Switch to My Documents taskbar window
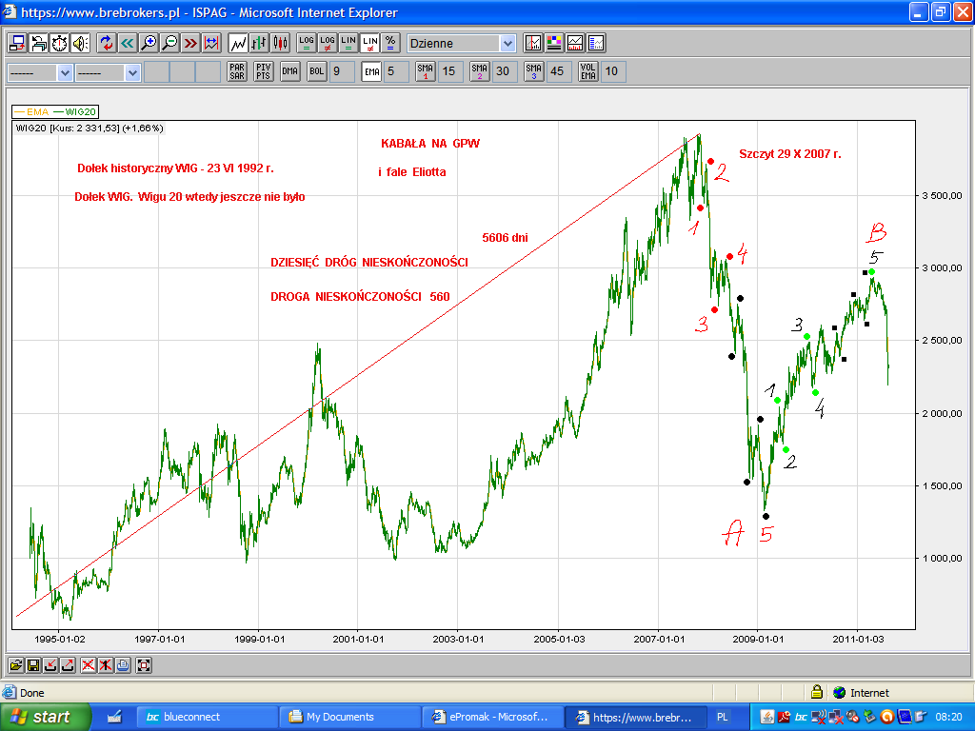Image resolution: width=975 pixels, height=731 pixels. (349, 717)
